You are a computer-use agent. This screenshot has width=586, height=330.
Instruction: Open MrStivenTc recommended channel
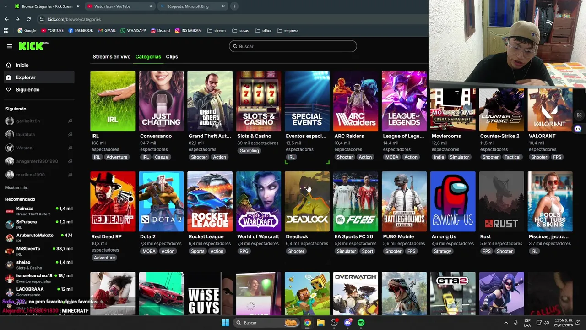tap(39, 252)
